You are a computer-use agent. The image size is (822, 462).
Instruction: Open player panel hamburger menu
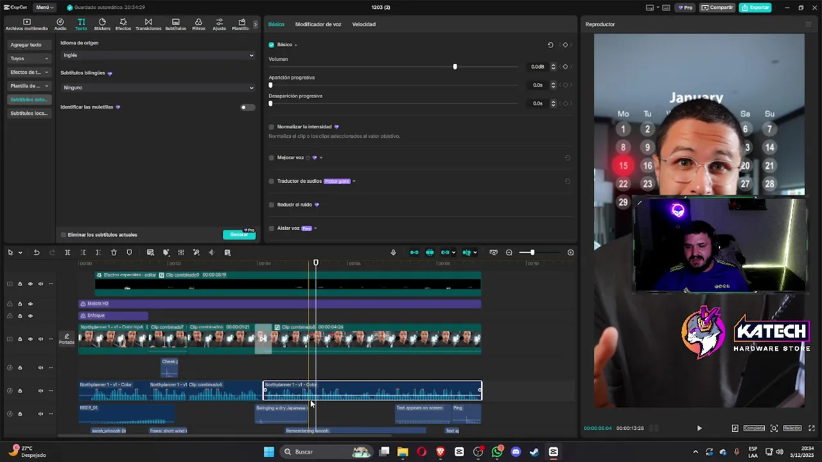[808, 24]
